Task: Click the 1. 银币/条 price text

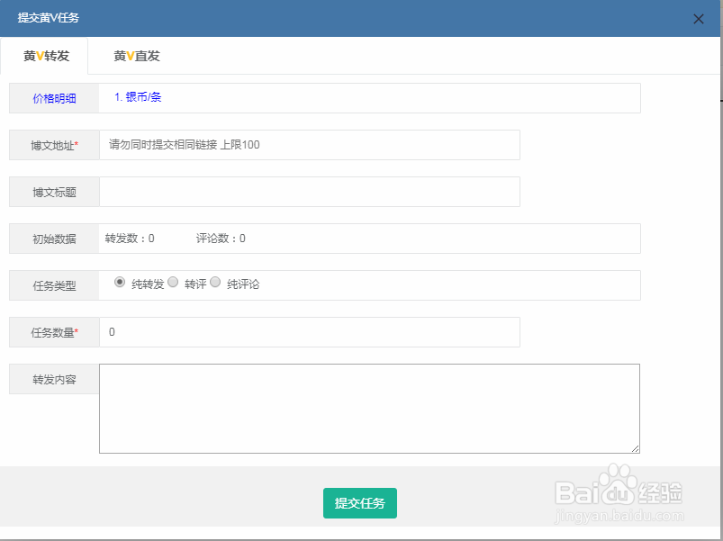Action: pyautogui.click(x=138, y=97)
